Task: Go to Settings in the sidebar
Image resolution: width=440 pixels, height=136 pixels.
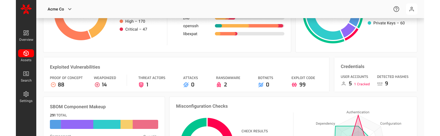Action: point(26,97)
